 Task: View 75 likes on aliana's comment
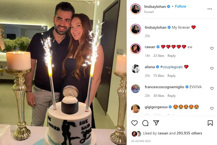click(159, 76)
